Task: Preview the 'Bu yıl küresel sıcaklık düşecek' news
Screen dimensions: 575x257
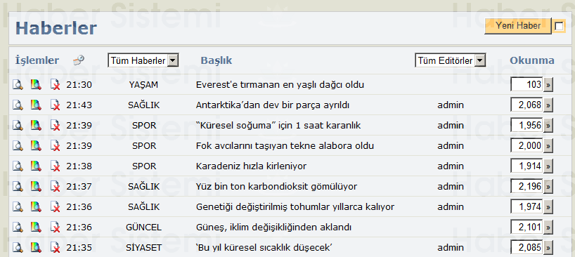Action: coord(18,248)
